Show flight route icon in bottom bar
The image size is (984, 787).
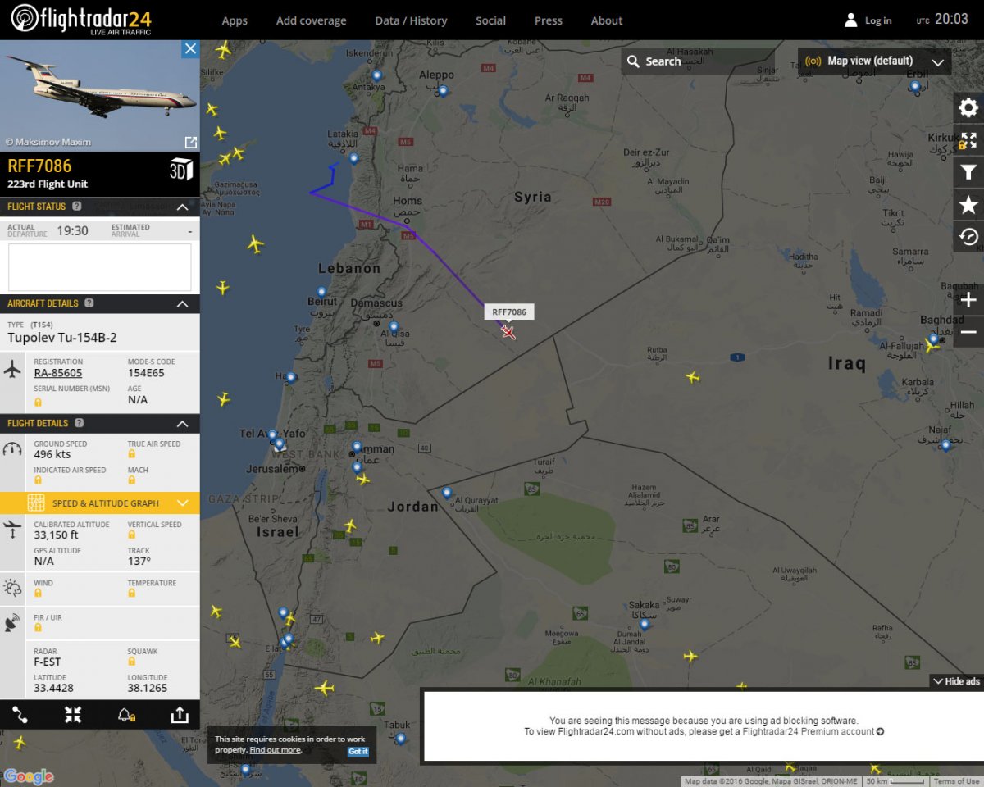point(20,715)
